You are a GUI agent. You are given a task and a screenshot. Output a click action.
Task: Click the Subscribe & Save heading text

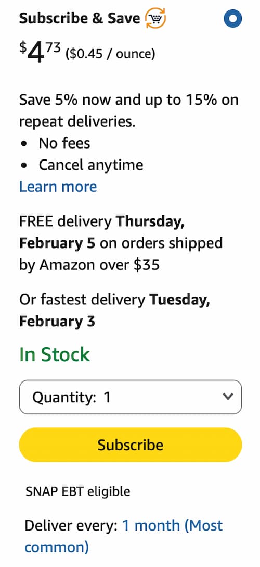[x=80, y=18]
